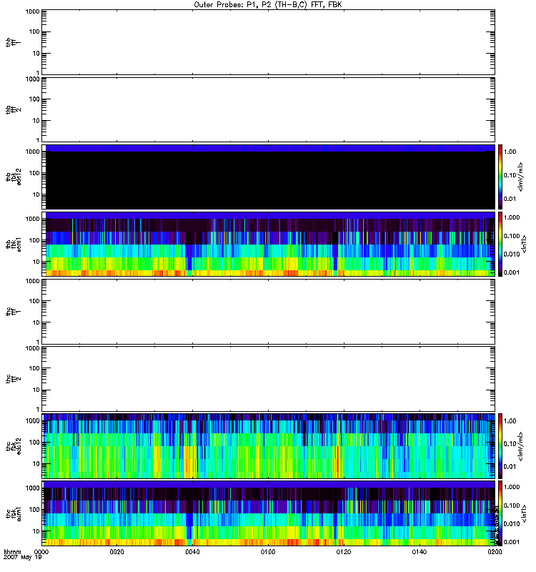Click the first empty thb FFT panel
Screen dimensions: 536x572
tap(268, 41)
